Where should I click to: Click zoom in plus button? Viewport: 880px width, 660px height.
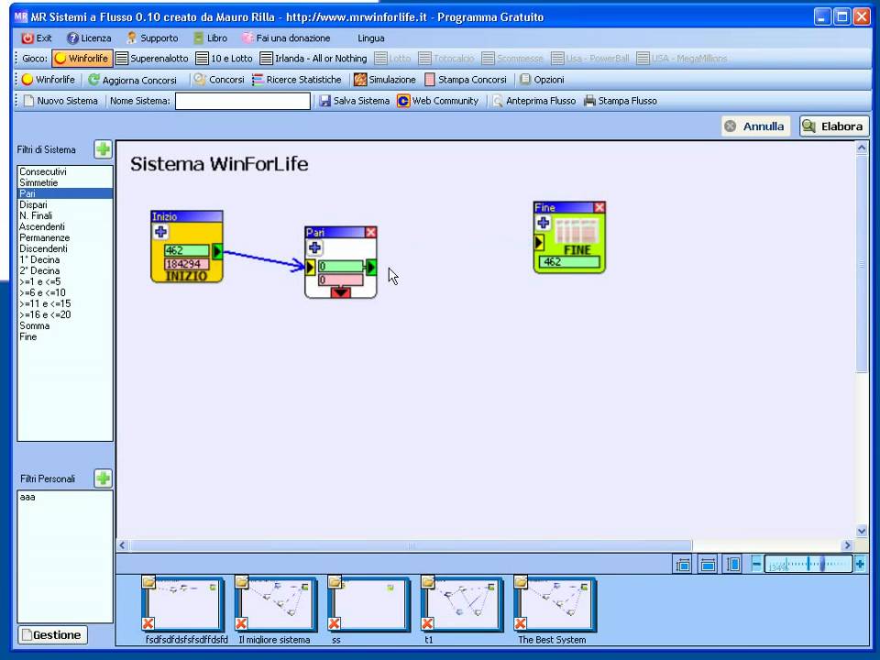point(860,564)
